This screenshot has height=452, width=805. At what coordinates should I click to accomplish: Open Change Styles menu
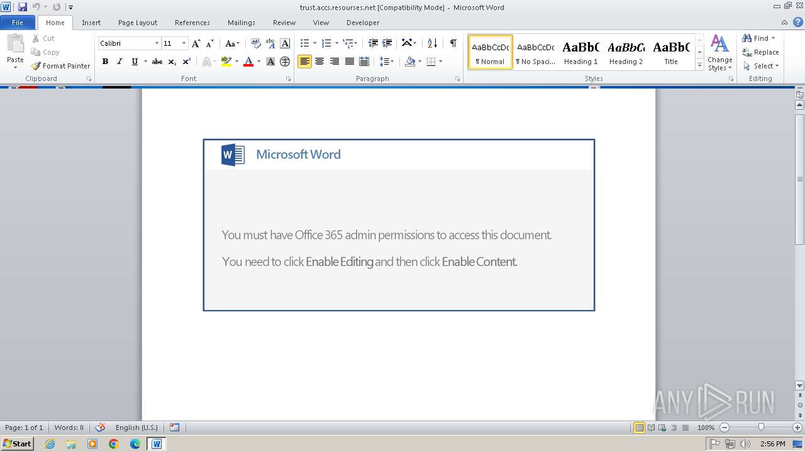click(x=719, y=53)
